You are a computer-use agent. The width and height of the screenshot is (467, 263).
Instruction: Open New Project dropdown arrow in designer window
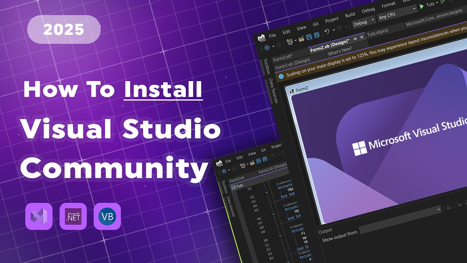click(x=296, y=41)
